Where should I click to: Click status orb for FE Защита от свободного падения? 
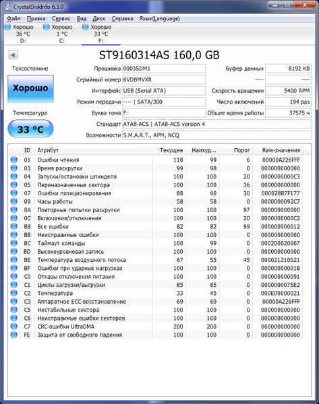tap(14, 335)
